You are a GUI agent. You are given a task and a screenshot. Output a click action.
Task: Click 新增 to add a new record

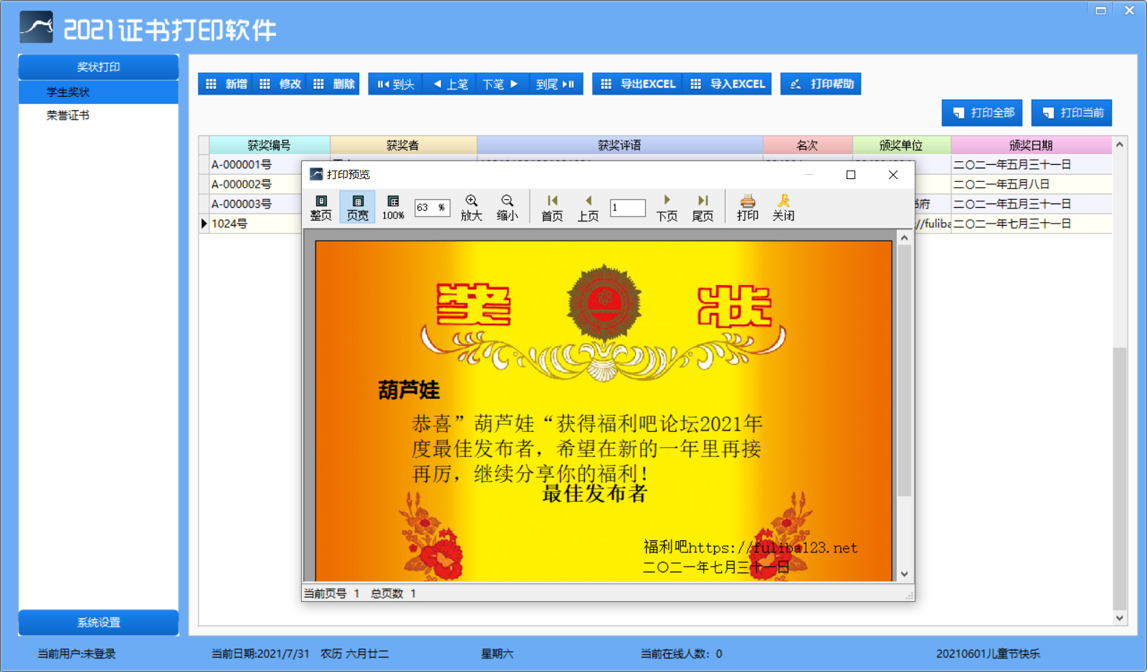226,84
